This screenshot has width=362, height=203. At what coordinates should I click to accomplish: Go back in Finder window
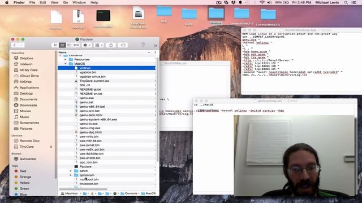(x=15, y=45)
